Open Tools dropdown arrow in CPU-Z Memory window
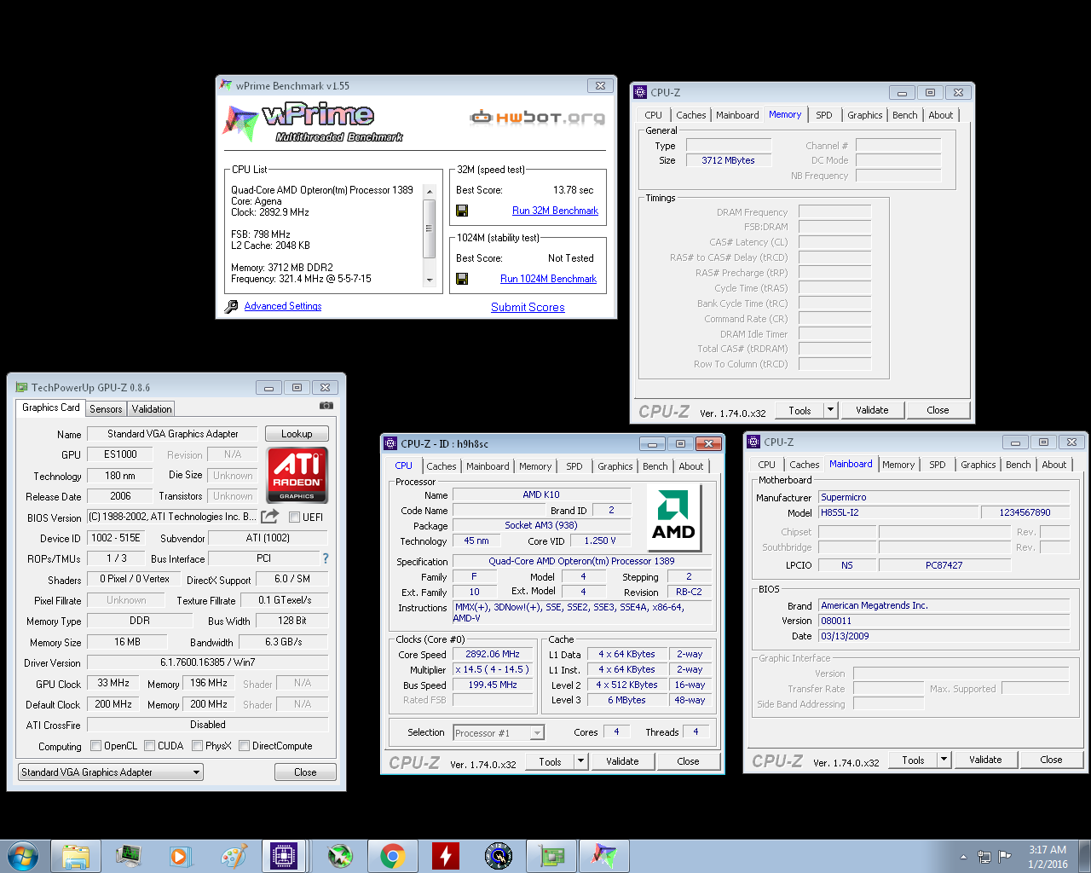The image size is (1091, 873). (x=830, y=410)
